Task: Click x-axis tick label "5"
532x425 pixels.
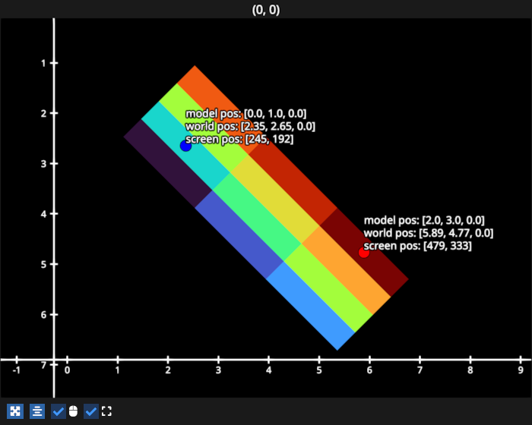Action: 319,370
